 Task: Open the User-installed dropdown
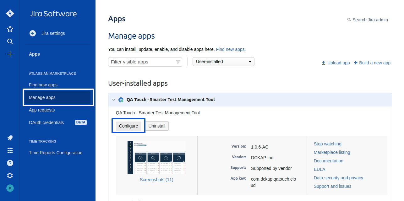pyautogui.click(x=223, y=62)
